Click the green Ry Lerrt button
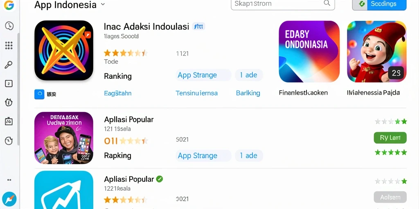The image size is (419, 209). coord(390,138)
